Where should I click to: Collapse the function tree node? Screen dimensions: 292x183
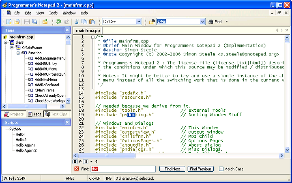pyautogui.click(x=18, y=53)
